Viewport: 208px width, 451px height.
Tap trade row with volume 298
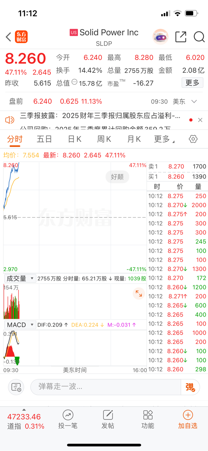[x=177, y=369]
